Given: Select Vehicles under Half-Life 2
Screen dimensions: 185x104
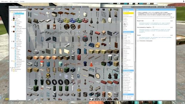Looking at the screenshot, I should pyautogui.click(x=18, y=23).
